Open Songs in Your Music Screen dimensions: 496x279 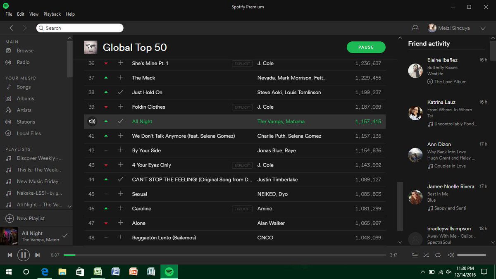pyautogui.click(x=24, y=87)
